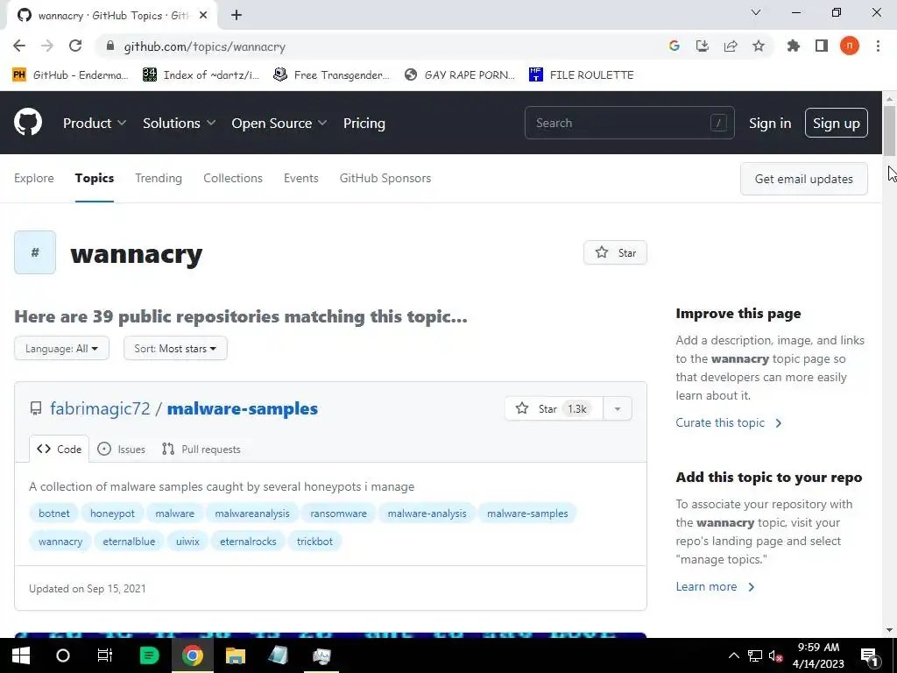
Task: Click the repository icon next to fabrimagic72
Action: pos(35,408)
